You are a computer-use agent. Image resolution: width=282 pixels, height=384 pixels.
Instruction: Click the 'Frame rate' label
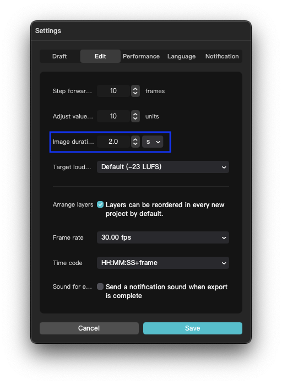[x=68, y=237]
